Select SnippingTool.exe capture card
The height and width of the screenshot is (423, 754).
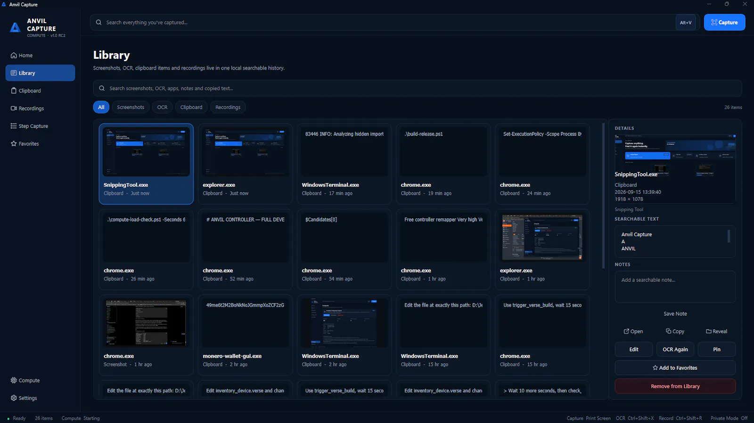tap(146, 164)
